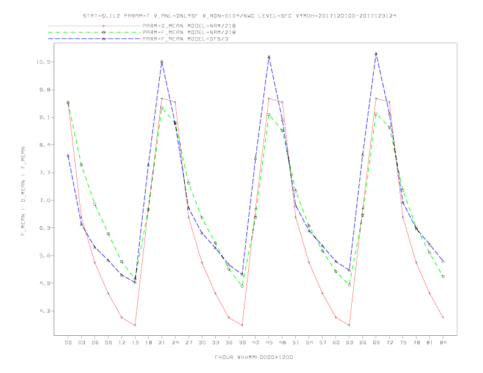
Task: Click x-axis tick label 24
Action: click(x=175, y=343)
